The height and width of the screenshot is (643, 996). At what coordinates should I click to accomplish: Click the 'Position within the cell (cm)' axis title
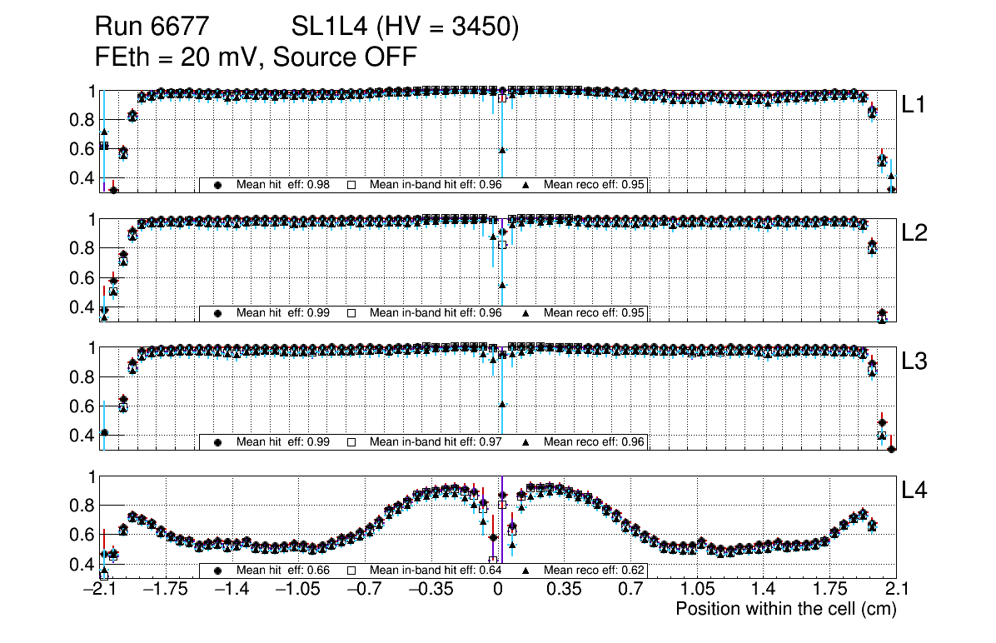(x=785, y=609)
